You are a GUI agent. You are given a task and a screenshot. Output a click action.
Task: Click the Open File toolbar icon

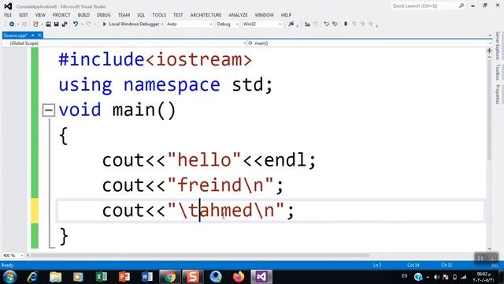tap(48, 24)
